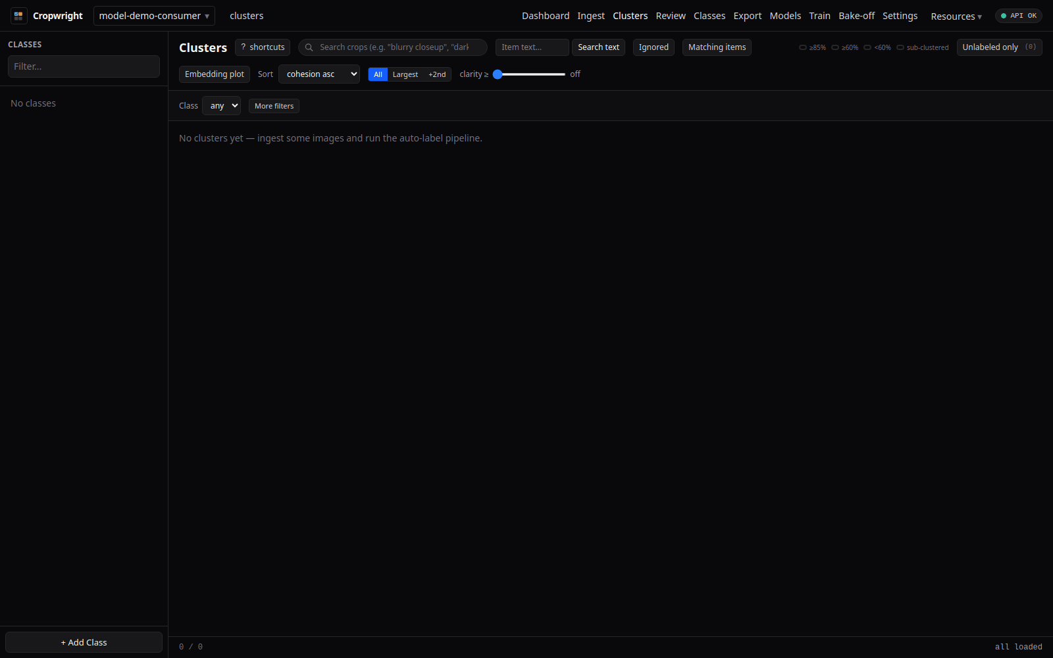Screen dimensions: 1053x658
Task: Open the Export page
Action: coord(748,16)
